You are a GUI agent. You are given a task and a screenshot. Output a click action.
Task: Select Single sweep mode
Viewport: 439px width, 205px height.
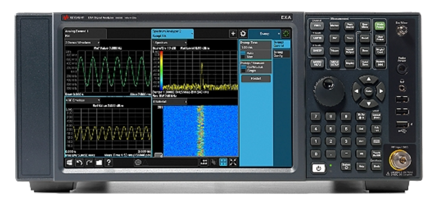pyautogui.click(x=249, y=71)
